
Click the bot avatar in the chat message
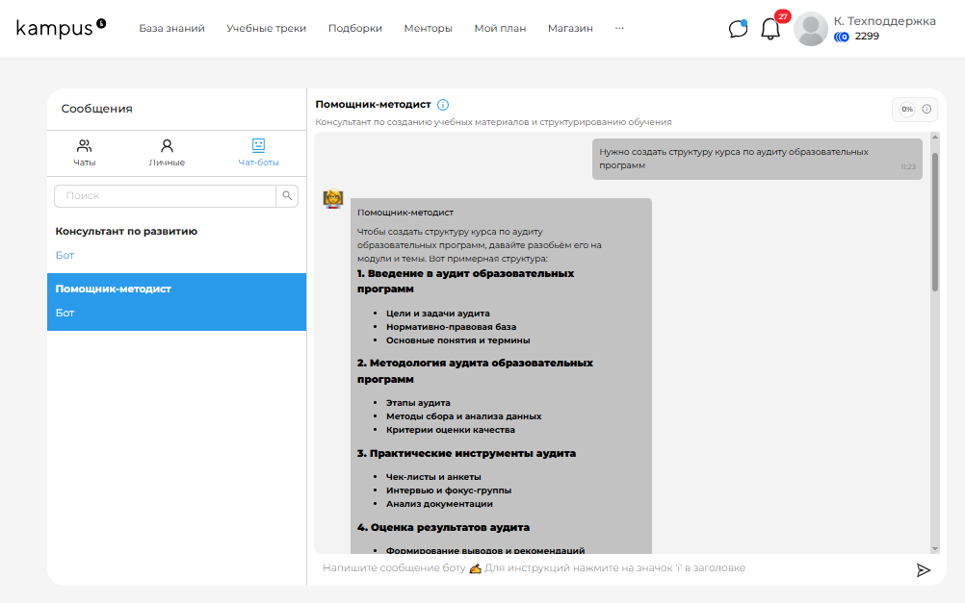(x=332, y=199)
